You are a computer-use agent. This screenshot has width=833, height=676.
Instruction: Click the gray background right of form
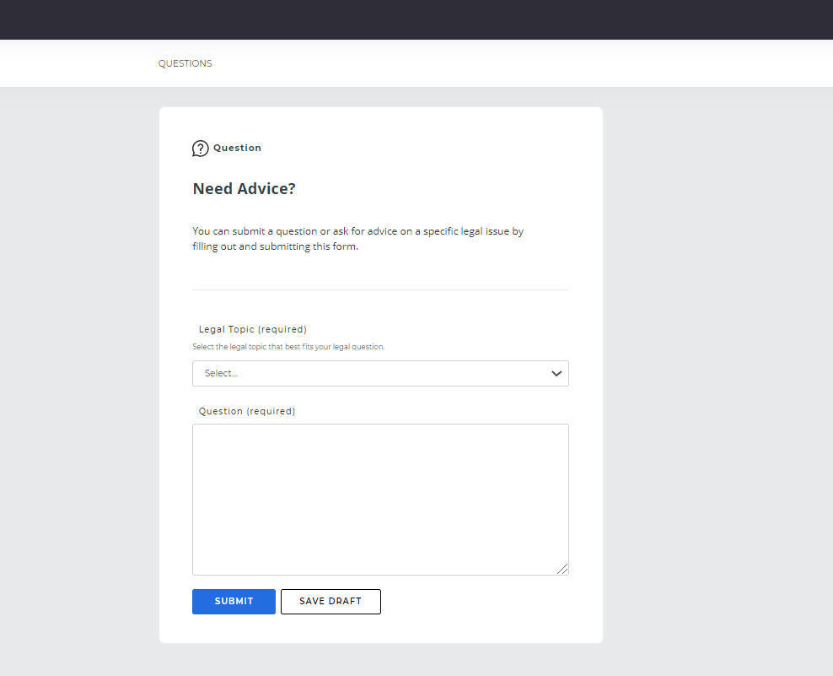(717, 372)
